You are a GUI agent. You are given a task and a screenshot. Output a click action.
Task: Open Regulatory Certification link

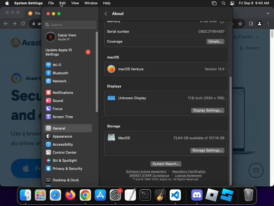point(189,171)
